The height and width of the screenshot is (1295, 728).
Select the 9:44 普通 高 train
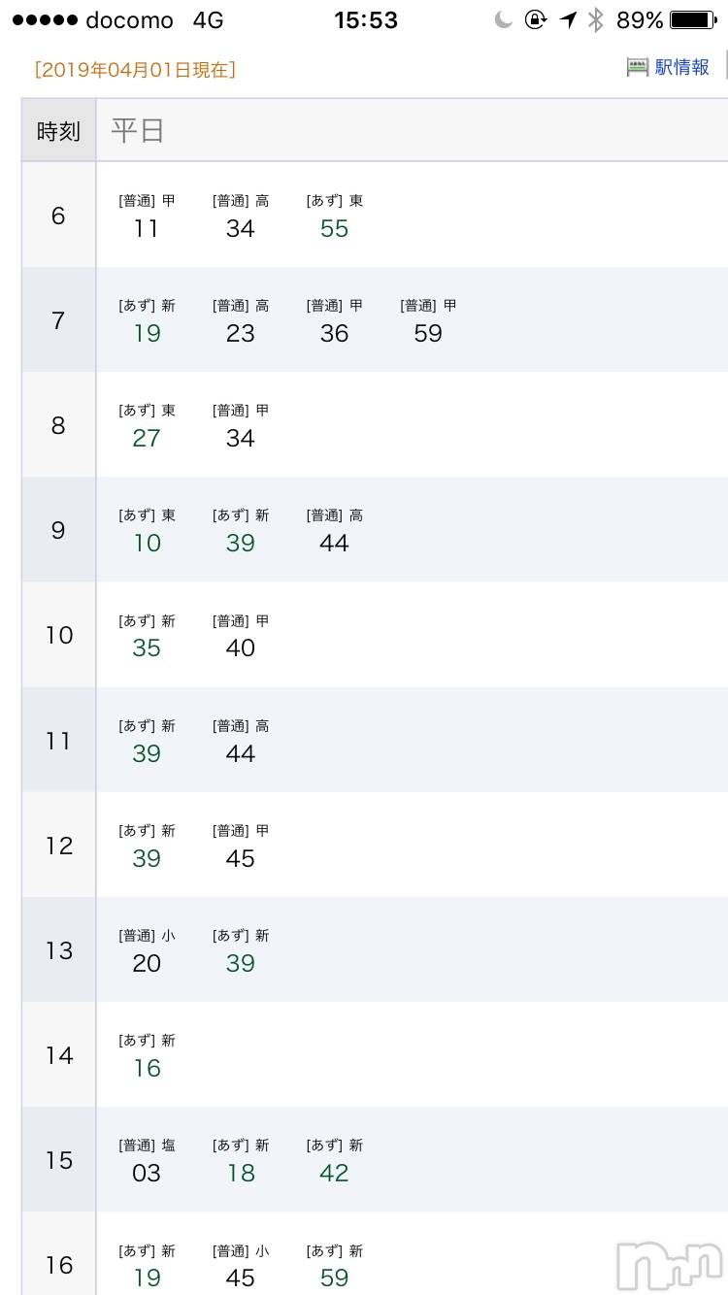(335, 531)
